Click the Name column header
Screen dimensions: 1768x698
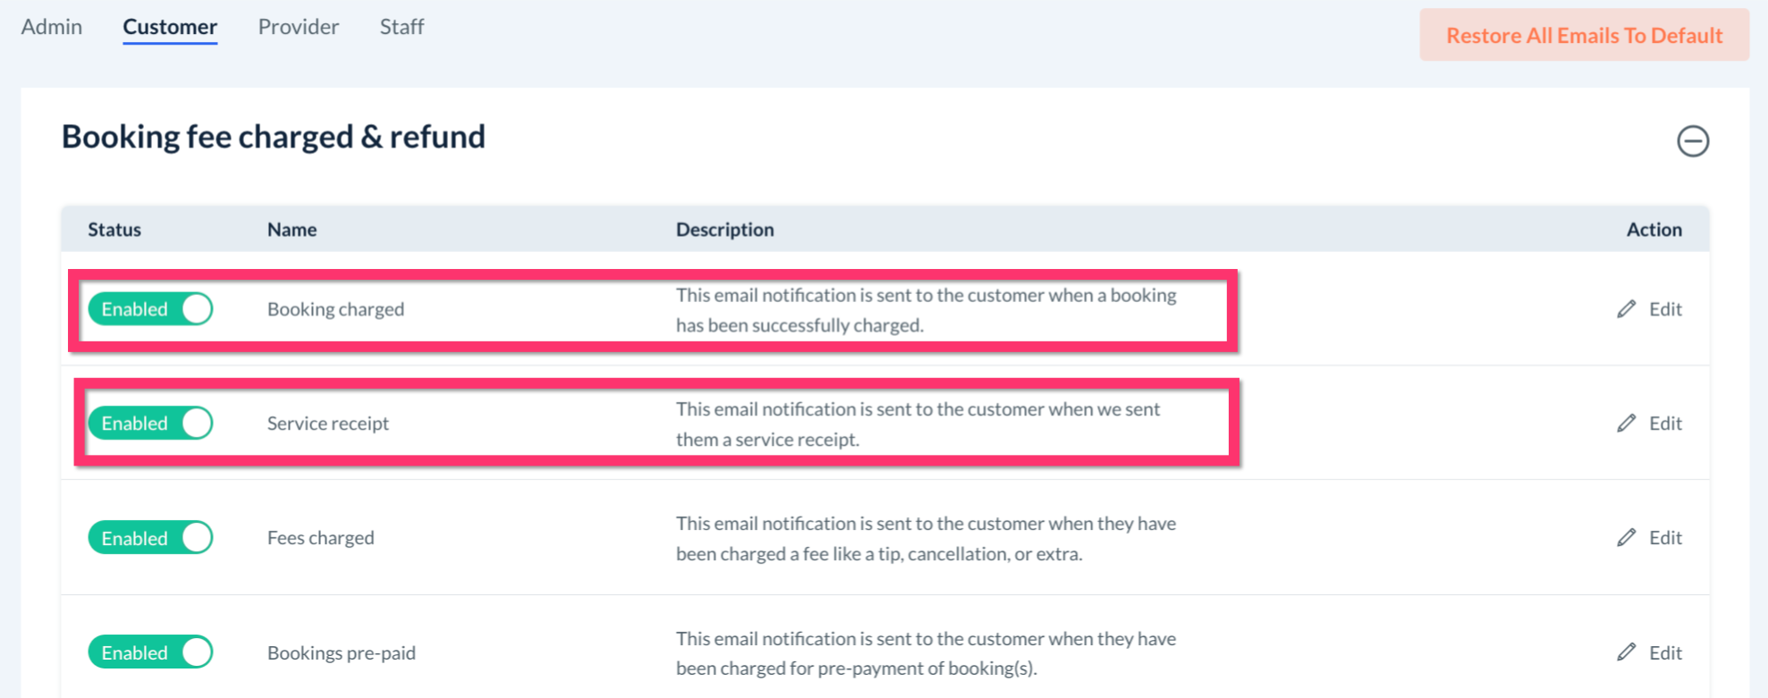292,230
